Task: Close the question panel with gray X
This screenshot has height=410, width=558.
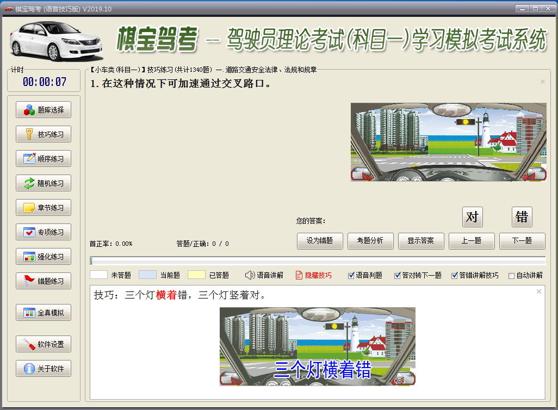Action: (x=543, y=82)
